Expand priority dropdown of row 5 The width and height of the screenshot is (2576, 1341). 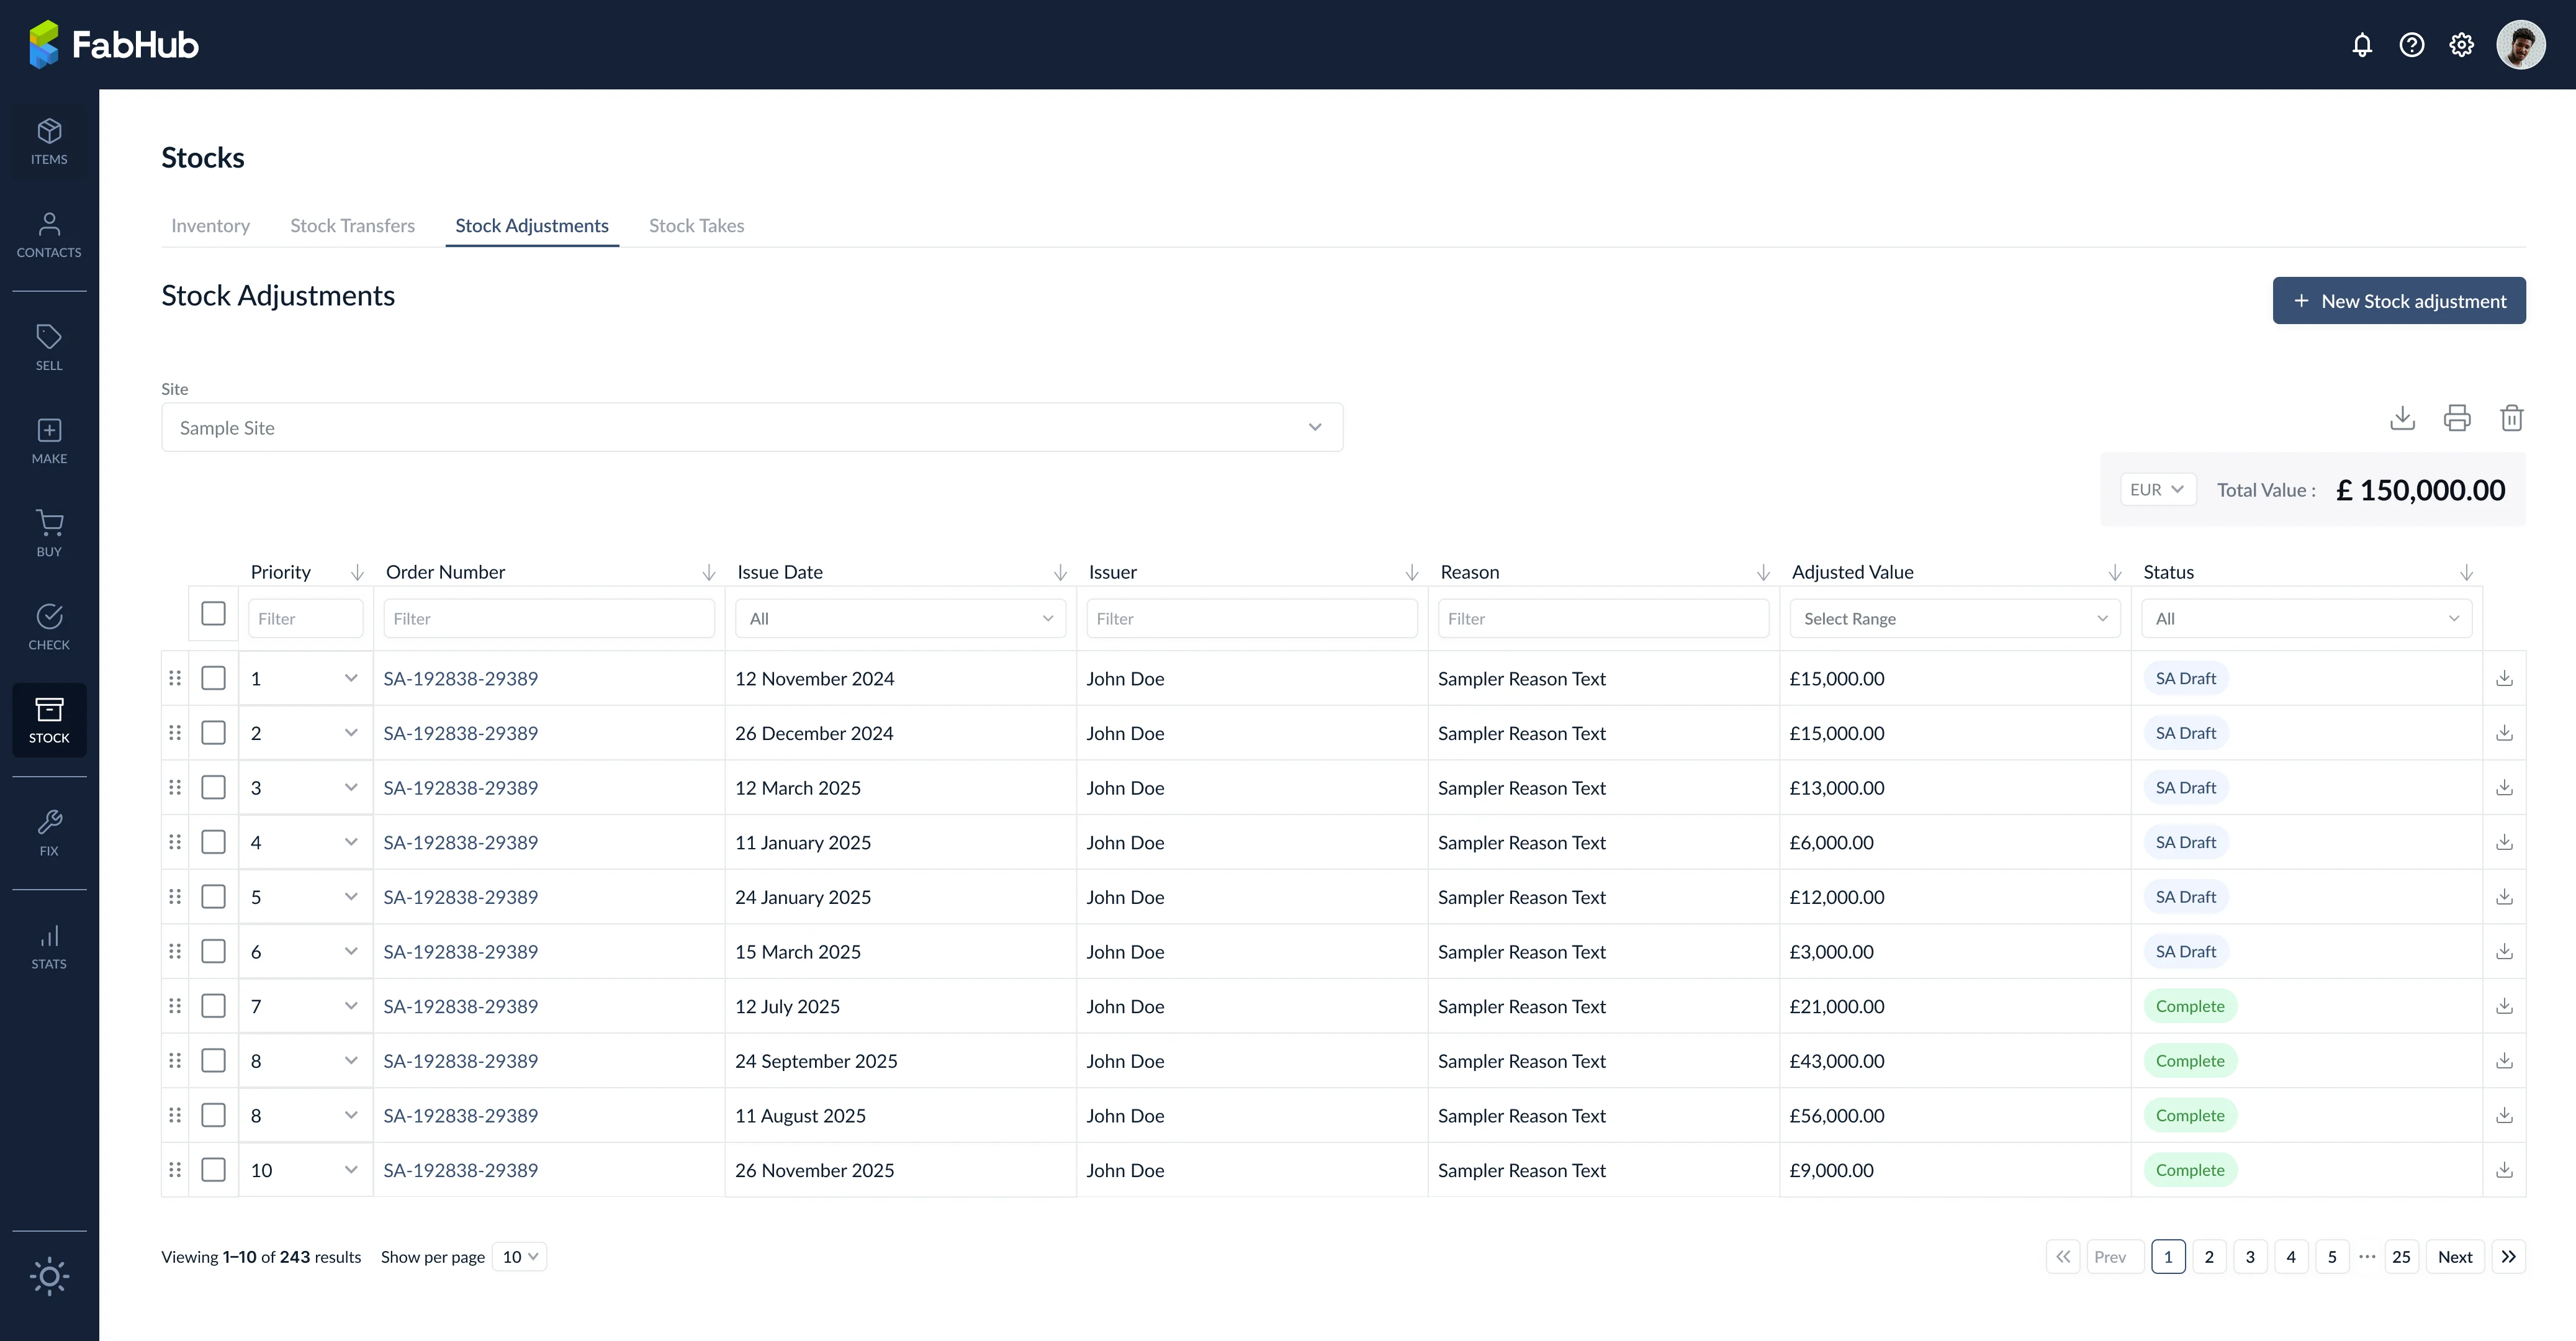351,897
